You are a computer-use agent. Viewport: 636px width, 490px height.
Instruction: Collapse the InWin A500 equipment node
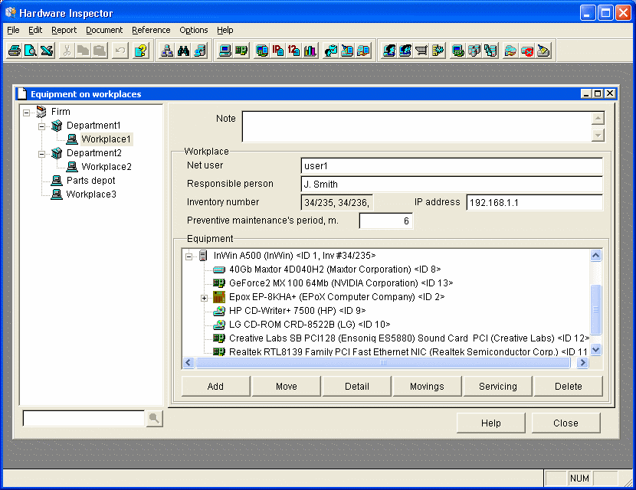coord(189,256)
